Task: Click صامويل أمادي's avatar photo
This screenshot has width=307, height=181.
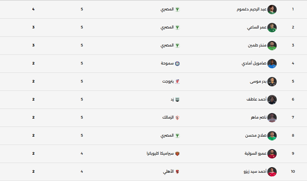Action: click(x=272, y=63)
